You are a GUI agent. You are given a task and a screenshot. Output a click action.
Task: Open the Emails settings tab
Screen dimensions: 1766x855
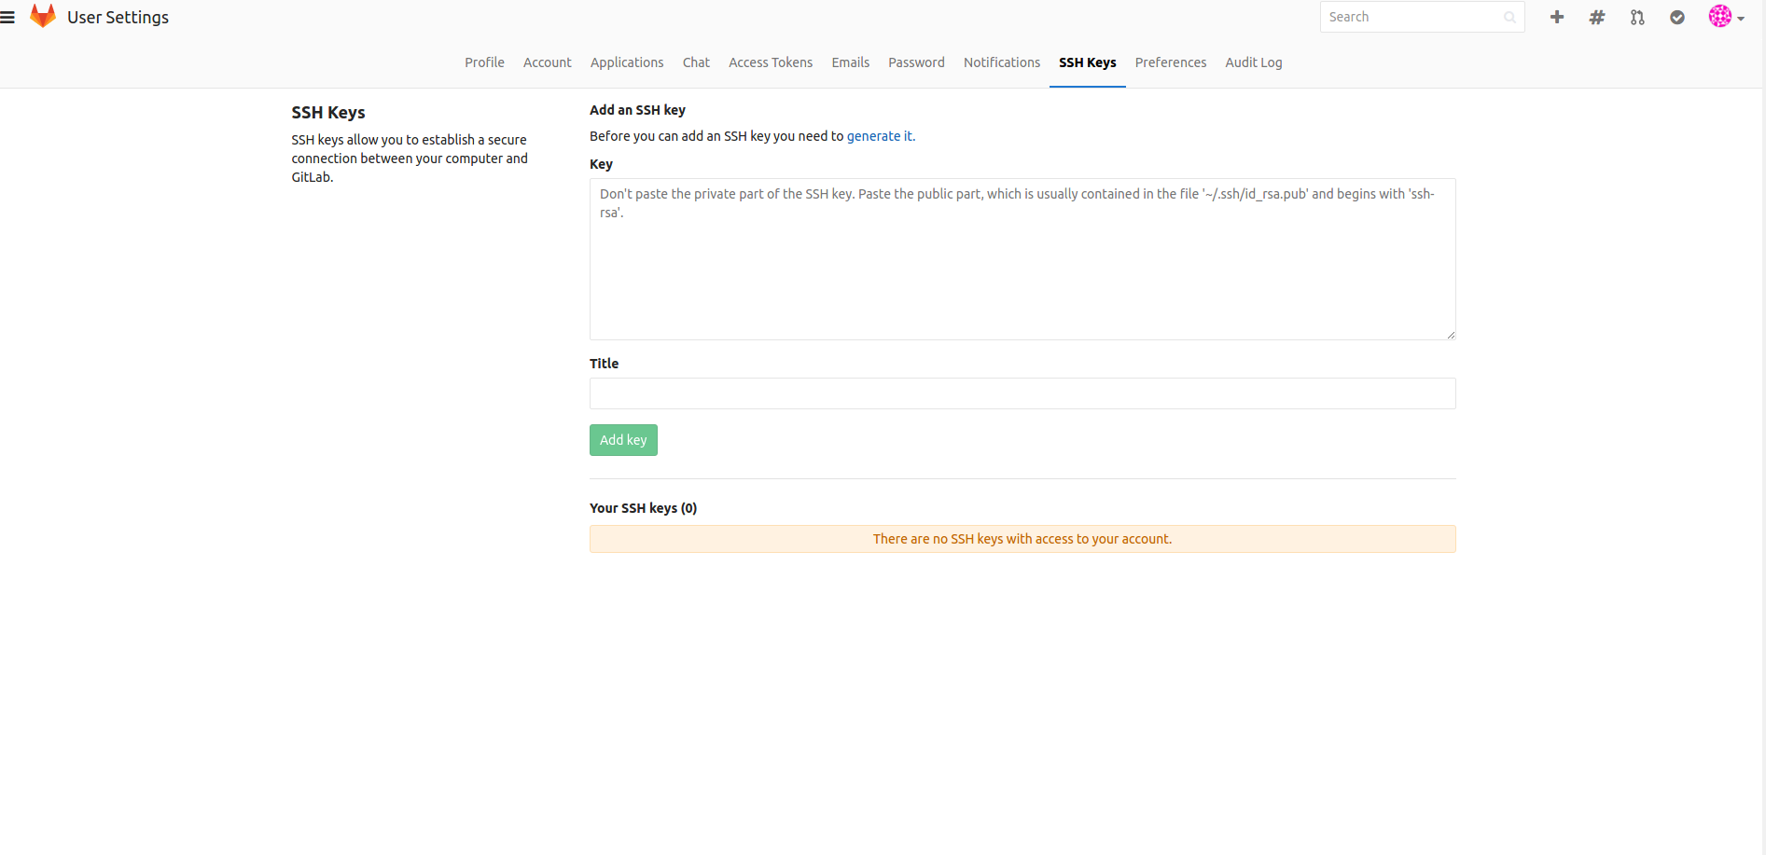pos(850,62)
